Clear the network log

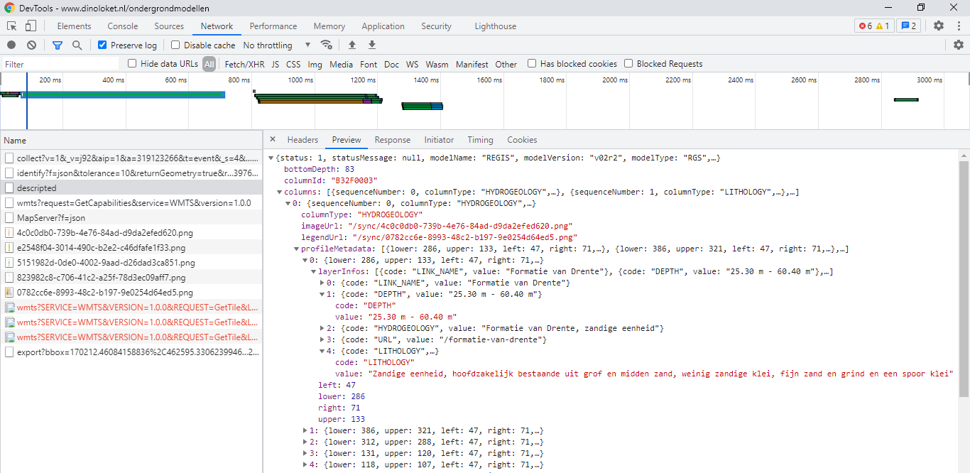[31, 45]
